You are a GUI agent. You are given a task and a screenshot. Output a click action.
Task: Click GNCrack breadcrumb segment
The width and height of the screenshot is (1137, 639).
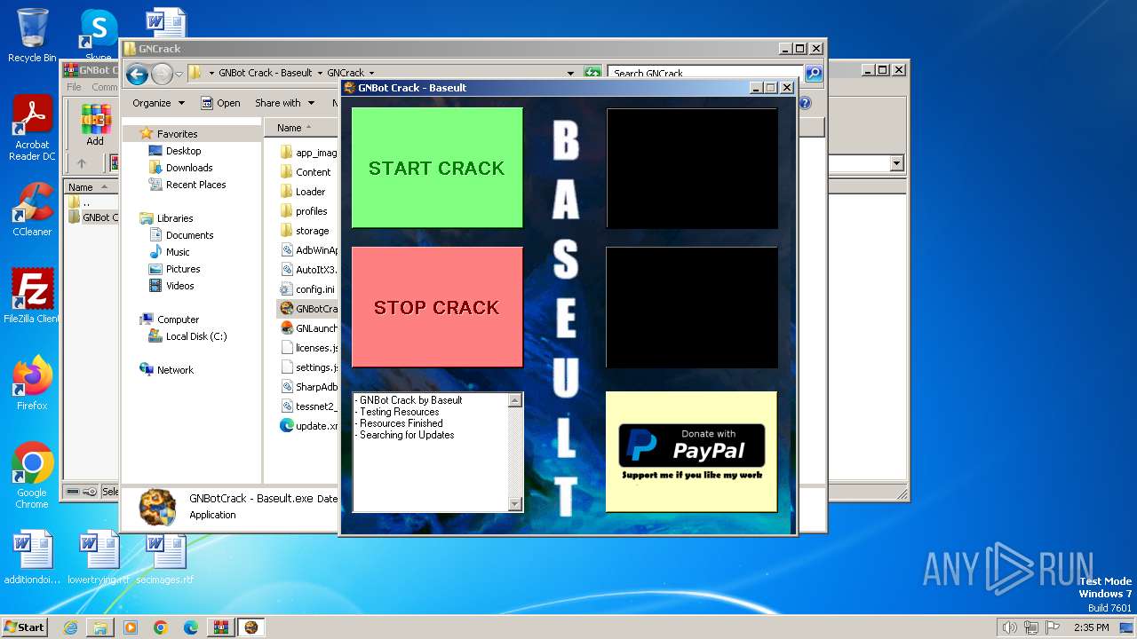coord(346,73)
